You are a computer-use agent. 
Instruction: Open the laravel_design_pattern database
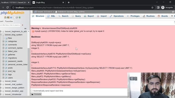pyautogui.click(x=14, y=88)
